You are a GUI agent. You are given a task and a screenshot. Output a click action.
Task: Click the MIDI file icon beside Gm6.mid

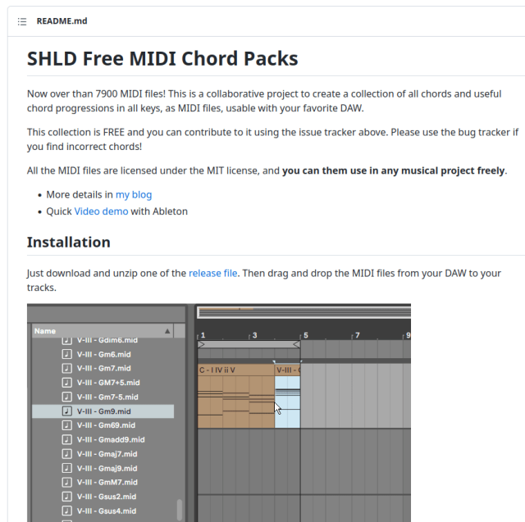tap(67, 354)
